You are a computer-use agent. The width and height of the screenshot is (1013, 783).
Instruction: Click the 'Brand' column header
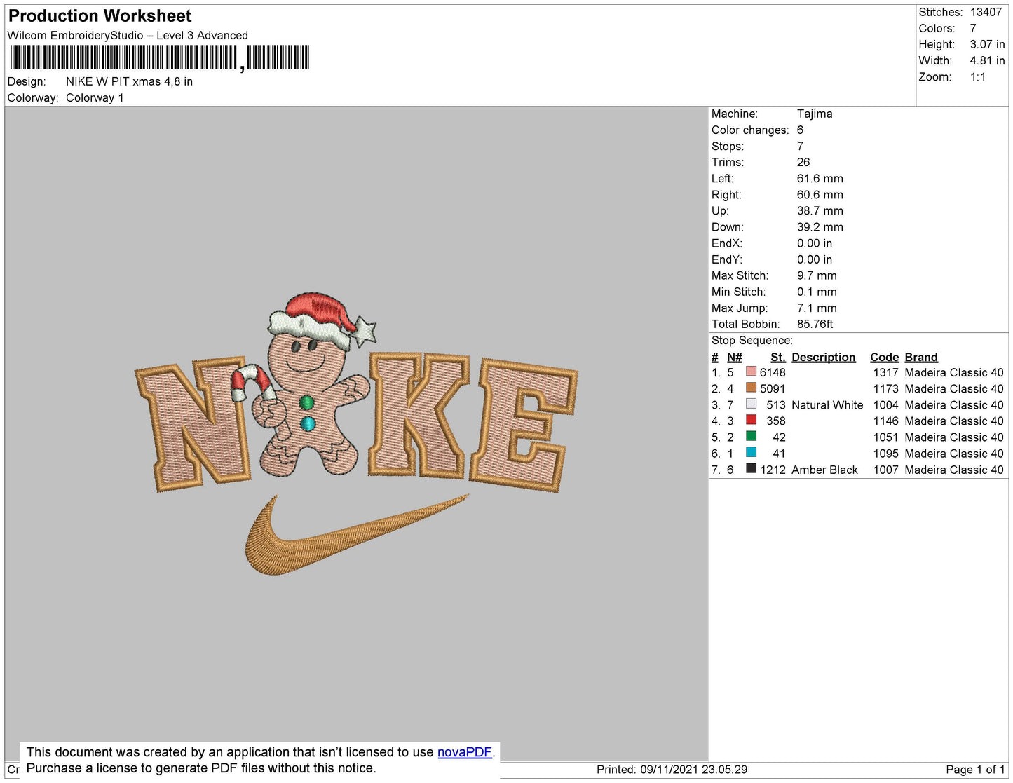coord(920,357)
